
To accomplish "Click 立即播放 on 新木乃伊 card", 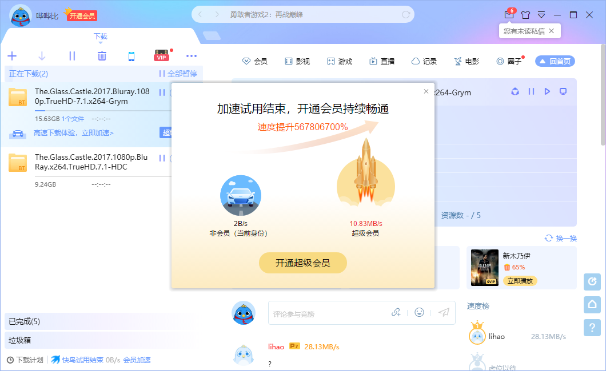I will tap(520, 281).
